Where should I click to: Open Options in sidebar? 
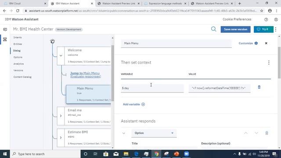(x=18, y=57)
